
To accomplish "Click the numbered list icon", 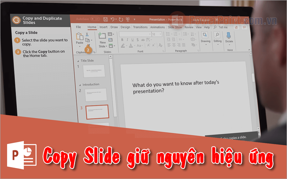I will click(x=175, y=34).
